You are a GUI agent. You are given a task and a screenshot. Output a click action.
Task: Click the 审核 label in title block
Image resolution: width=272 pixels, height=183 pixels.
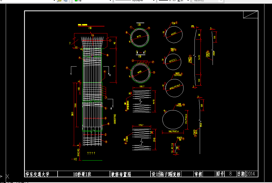tap(198, 174)
